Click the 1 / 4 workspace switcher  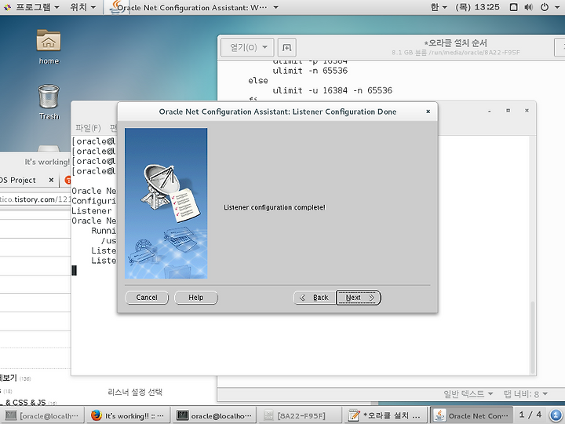(530, 415)
